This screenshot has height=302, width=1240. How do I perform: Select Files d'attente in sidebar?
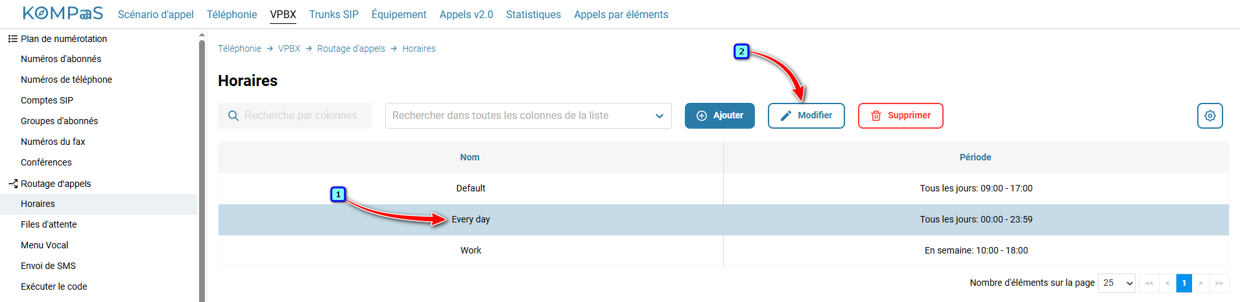tap(49, 224)
